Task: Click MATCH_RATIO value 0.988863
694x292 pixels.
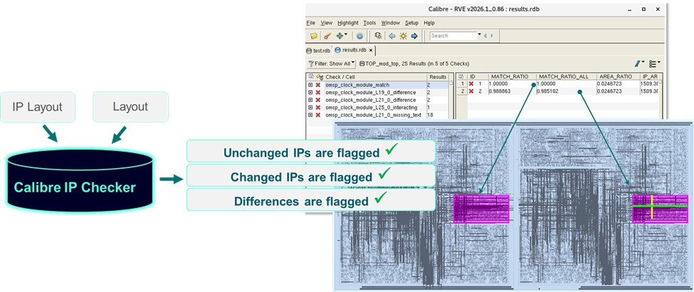Action: click(x=500, y=91)
